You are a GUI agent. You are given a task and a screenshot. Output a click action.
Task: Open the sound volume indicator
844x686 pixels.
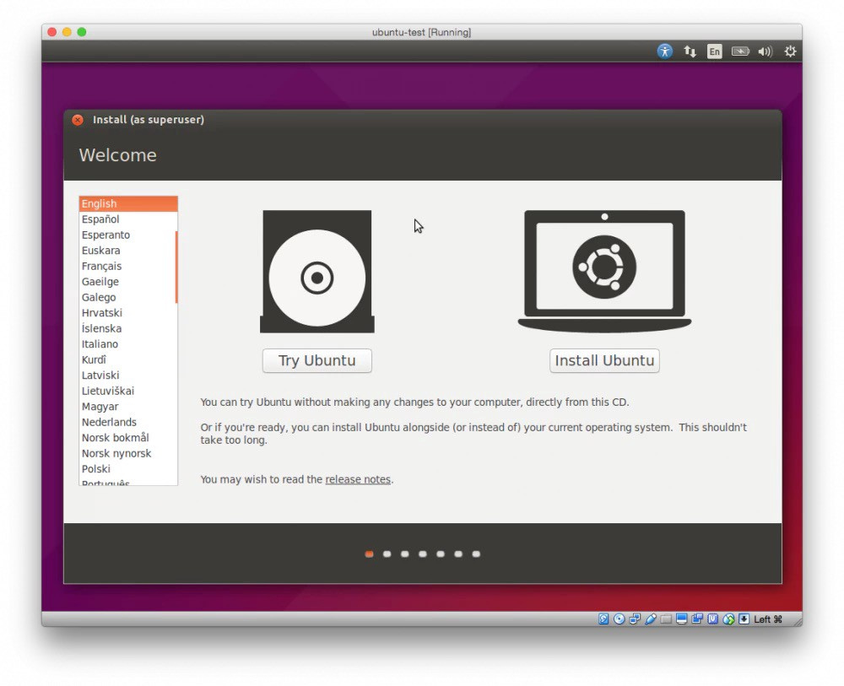tap(765, 51)
